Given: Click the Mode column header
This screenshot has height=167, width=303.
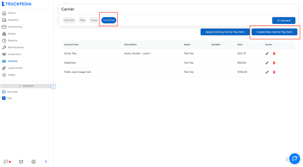Looking at the screenshot, I should click(187, 44).
